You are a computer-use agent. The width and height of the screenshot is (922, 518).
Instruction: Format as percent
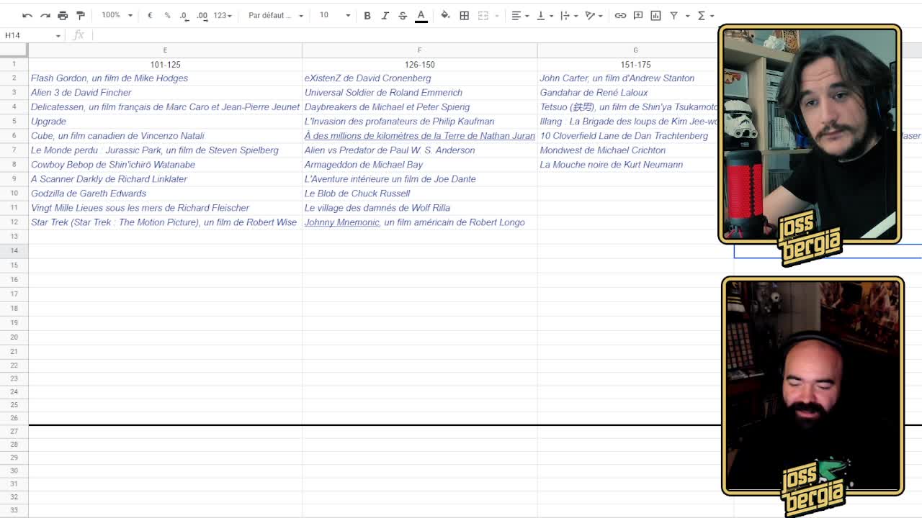click(x=167, y=15)
